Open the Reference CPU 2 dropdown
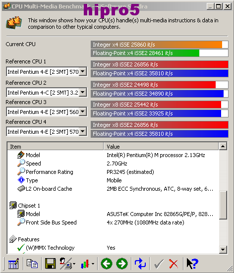 83,92
